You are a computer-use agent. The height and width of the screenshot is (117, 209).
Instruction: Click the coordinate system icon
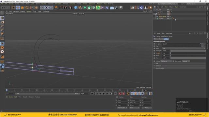pyautogui.click(x=56, y=7)
